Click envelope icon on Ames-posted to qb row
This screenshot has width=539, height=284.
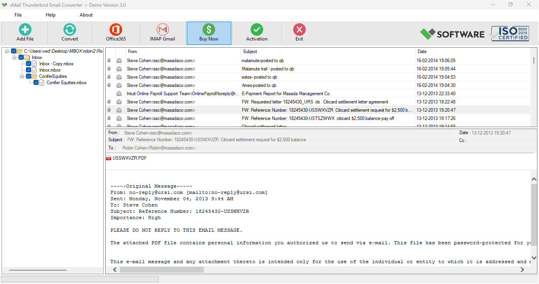click(x=119, y=85)
